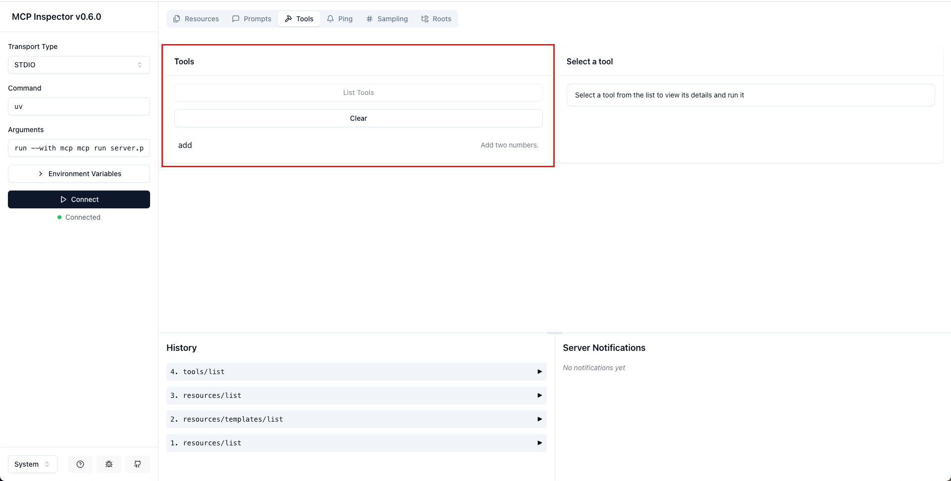Click the Clear button
951x481 pixels.
(358, 118)
